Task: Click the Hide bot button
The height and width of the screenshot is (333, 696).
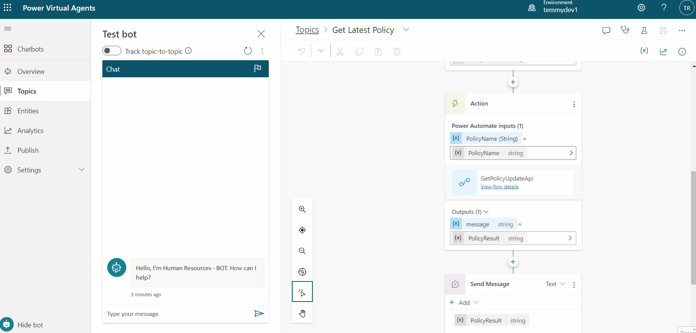Action: tap(23, 325)
